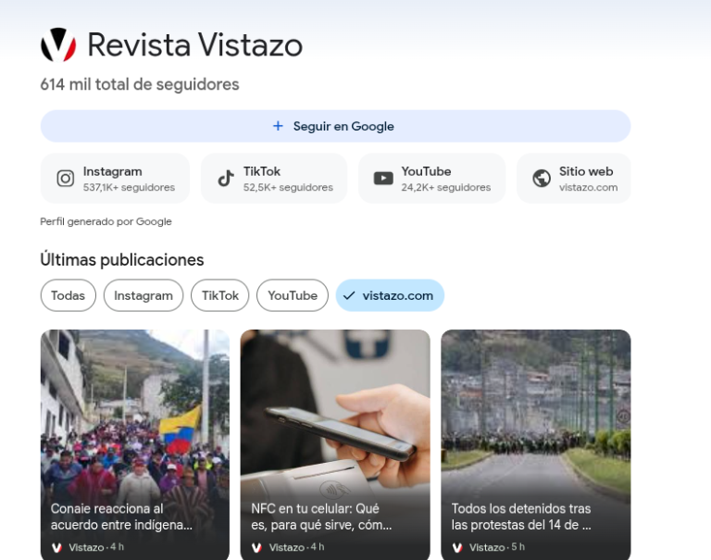This screenshot has height=560, width=711.
Task: Deselect the vistazo.com filter chip
Action: [x=390, y=295]
